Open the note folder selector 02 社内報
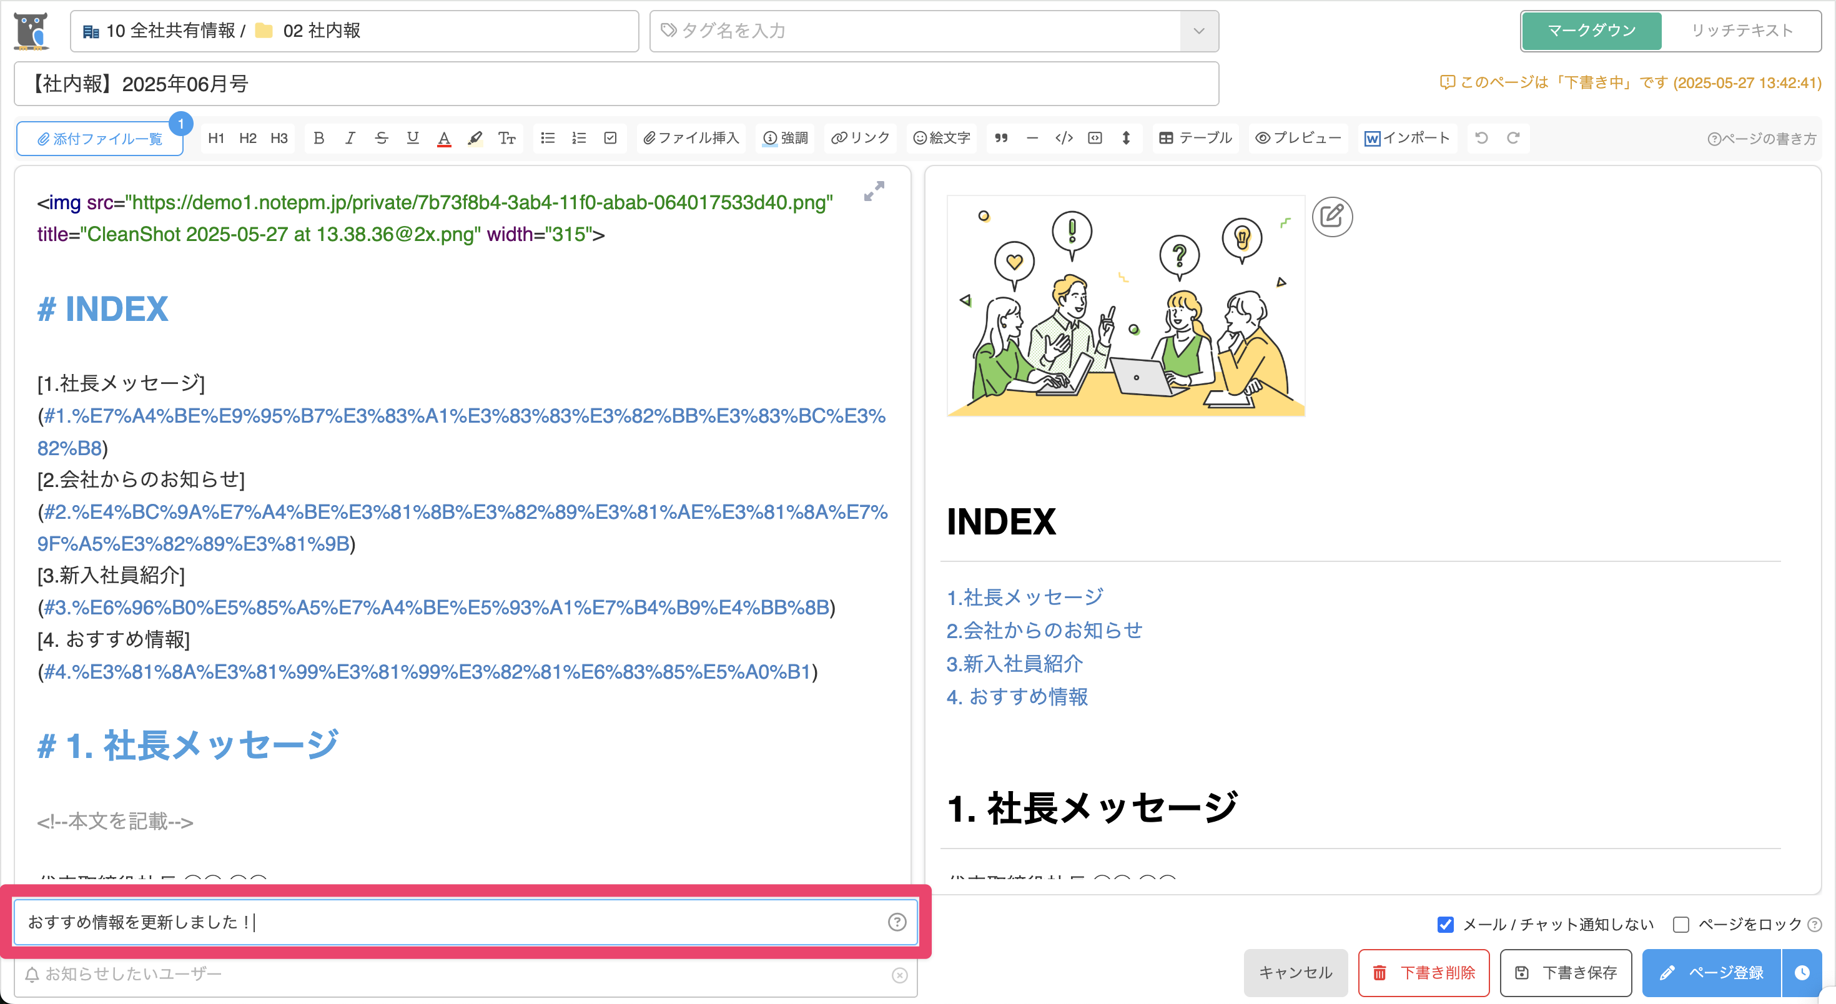 click(354, 31)
